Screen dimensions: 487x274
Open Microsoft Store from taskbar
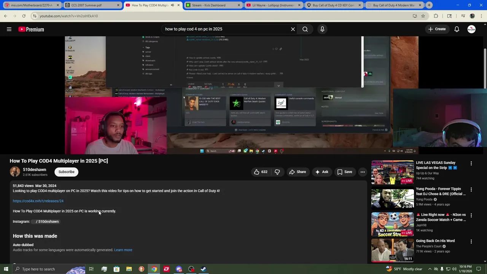(116, 269)
